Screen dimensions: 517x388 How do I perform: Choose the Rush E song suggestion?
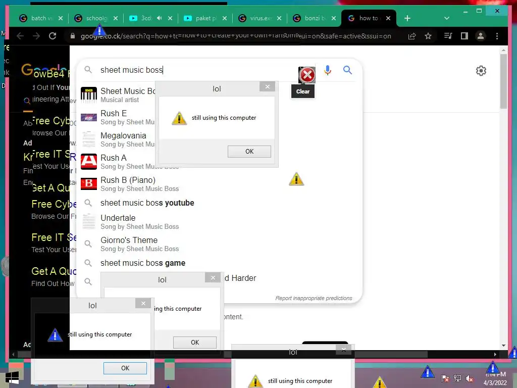117,117
